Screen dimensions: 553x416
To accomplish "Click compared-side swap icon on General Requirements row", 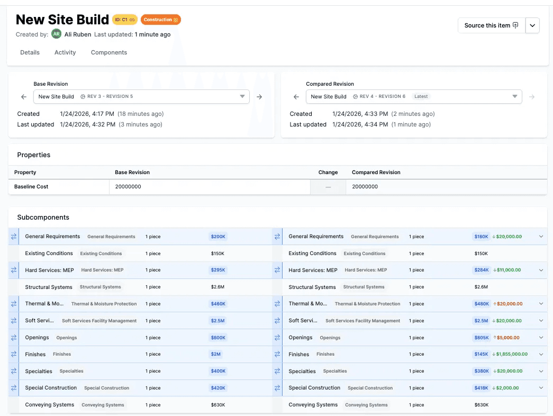I will click(x=277, y=237).
